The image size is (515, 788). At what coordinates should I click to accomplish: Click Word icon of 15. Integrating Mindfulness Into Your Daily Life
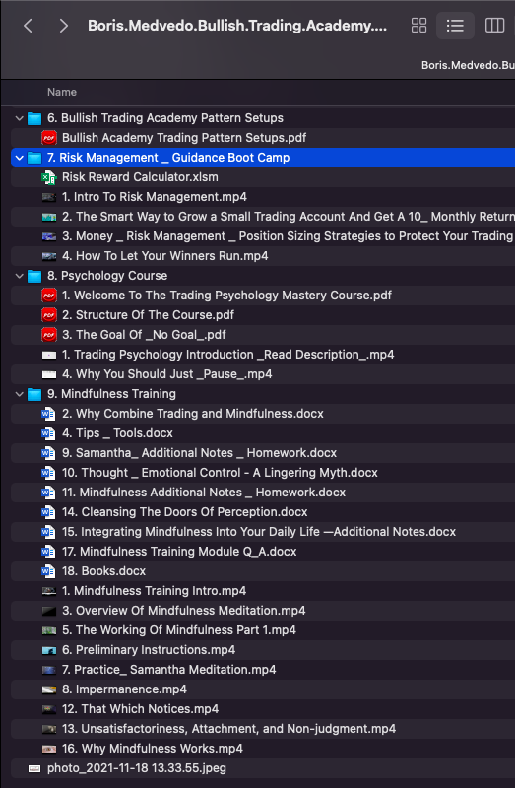tap(48, 532)
